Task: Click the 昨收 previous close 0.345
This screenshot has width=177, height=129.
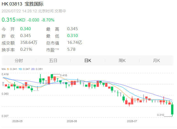Action: click(26, 36)
